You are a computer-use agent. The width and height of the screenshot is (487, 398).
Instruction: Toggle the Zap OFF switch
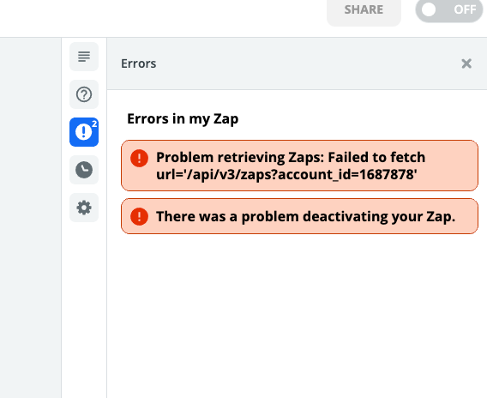449,10
